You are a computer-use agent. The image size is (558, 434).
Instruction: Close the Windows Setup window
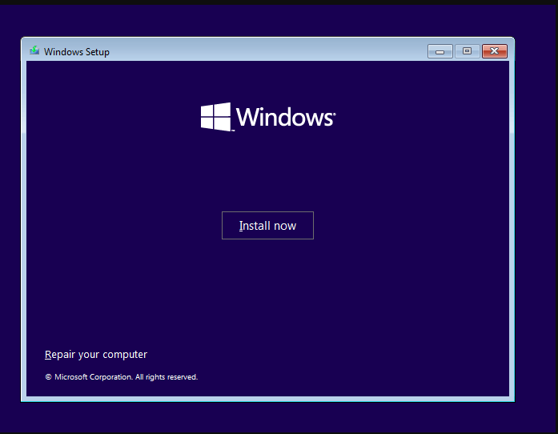tap(494, 51)
